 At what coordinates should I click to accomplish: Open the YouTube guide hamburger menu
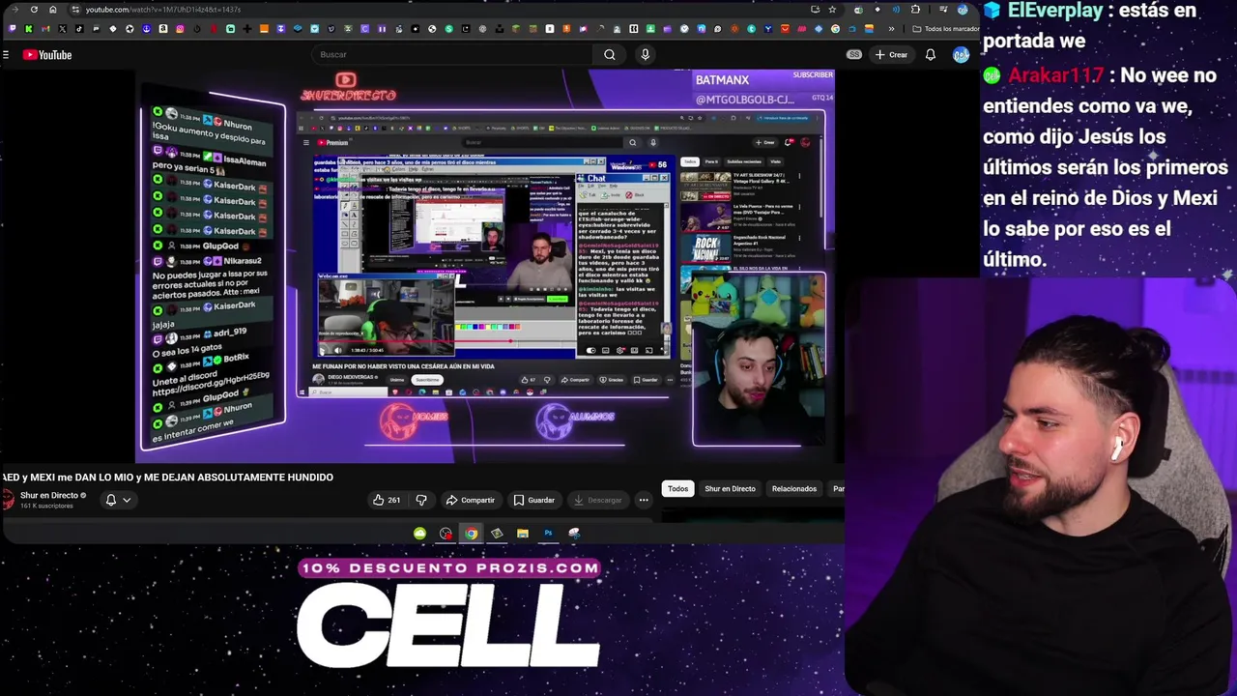[6, 55]
